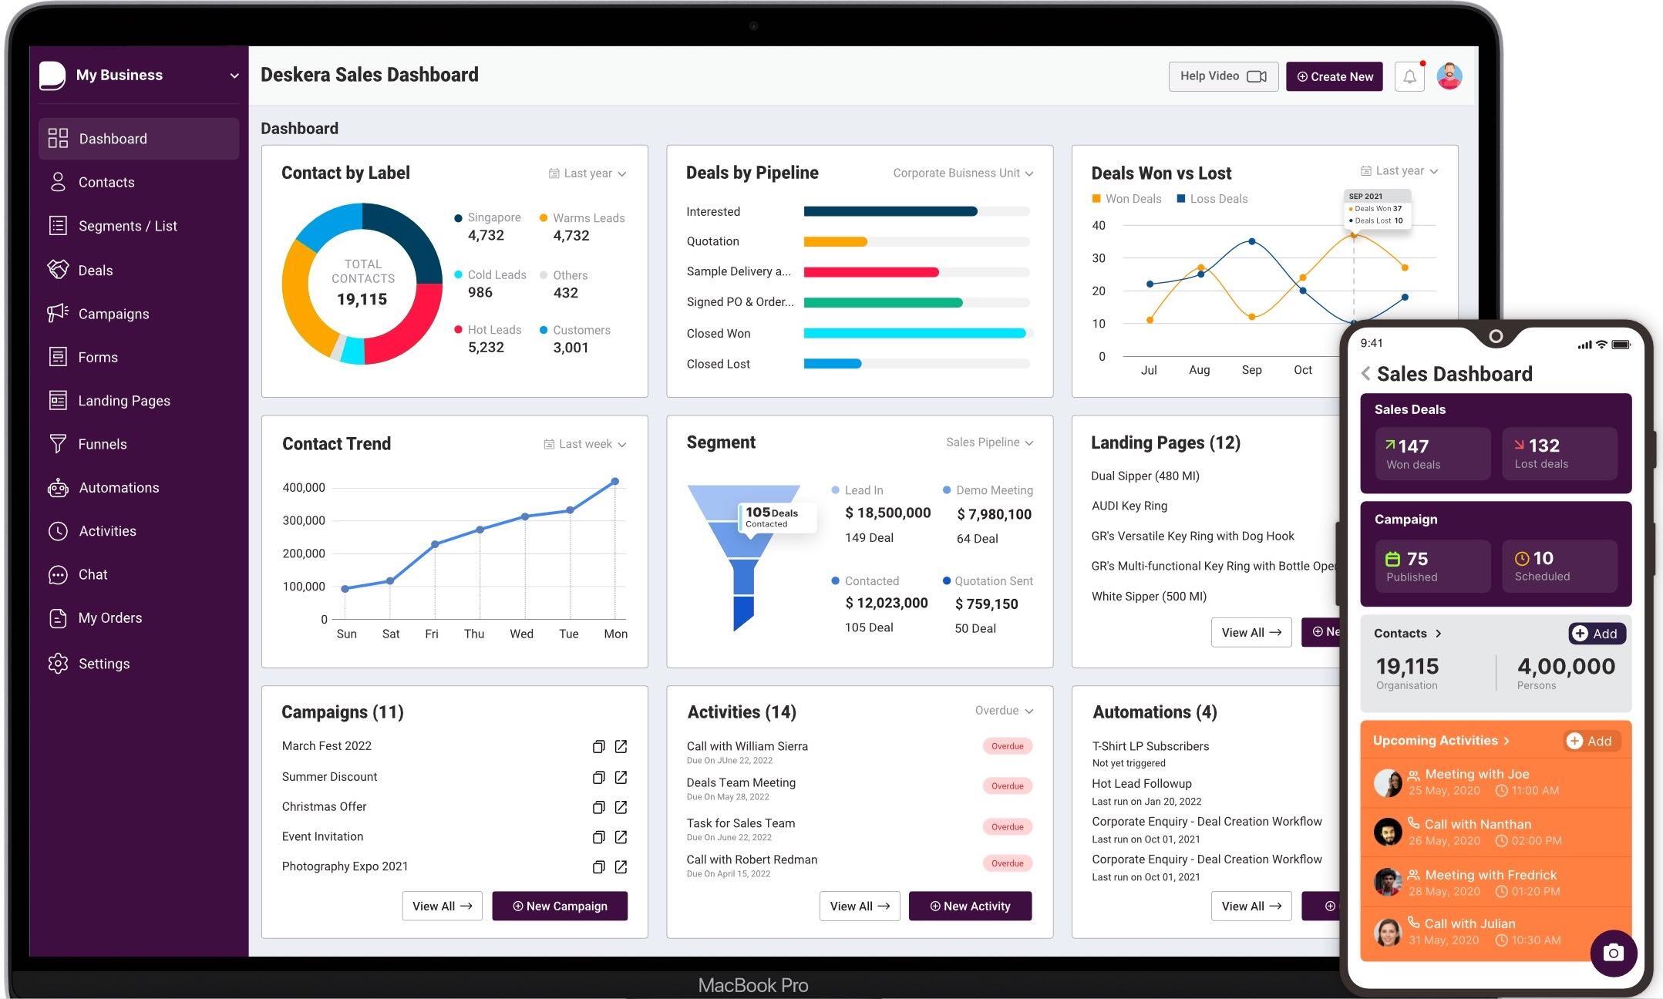1663x999 pixels.
Task: Click the Automations sidebar icon
Action: [x=57, y=487]
